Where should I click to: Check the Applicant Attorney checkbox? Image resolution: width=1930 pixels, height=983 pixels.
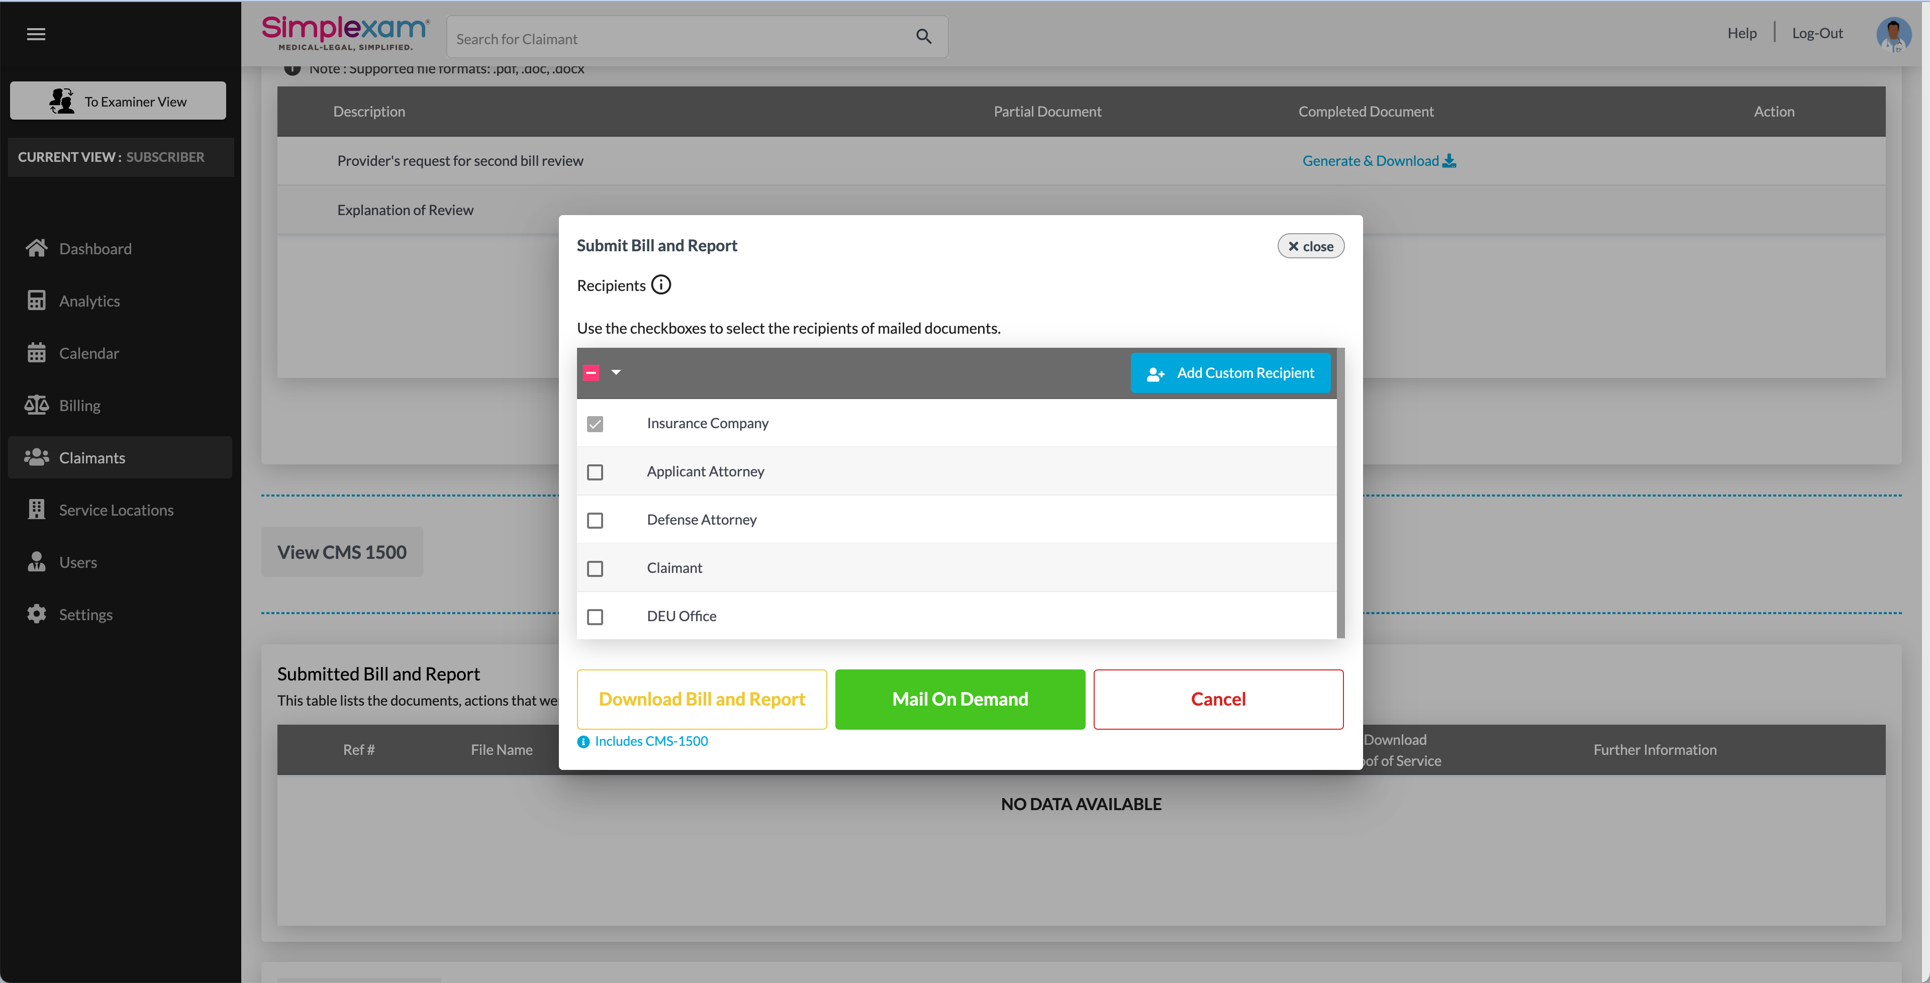[595, 472]
